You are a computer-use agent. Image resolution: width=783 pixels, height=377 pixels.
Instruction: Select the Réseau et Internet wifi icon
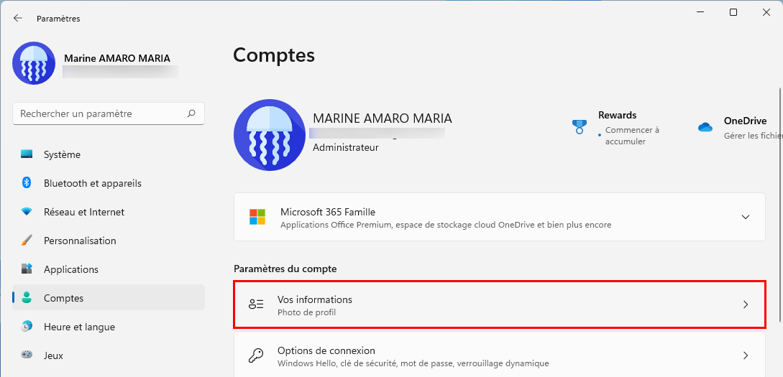(x=27, y=212)
